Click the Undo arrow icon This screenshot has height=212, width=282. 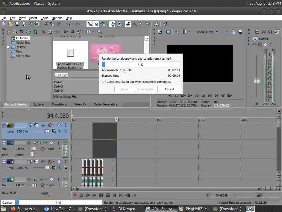68,24
